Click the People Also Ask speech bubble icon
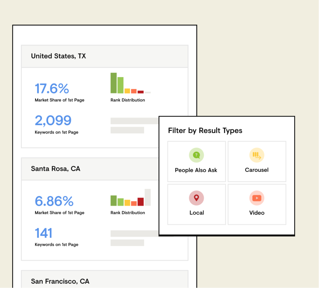Viewport: 319px width, 288px height. pyautogui.click(x=196, y=155)
